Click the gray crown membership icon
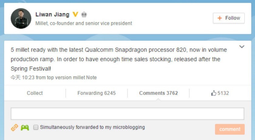This screenshot has height=140, width=255. (x=84, y=15)
